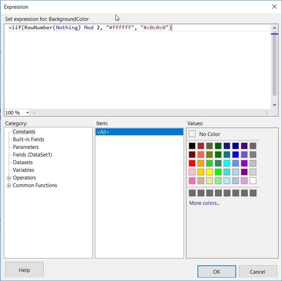Click the Help button

(25, 270)
